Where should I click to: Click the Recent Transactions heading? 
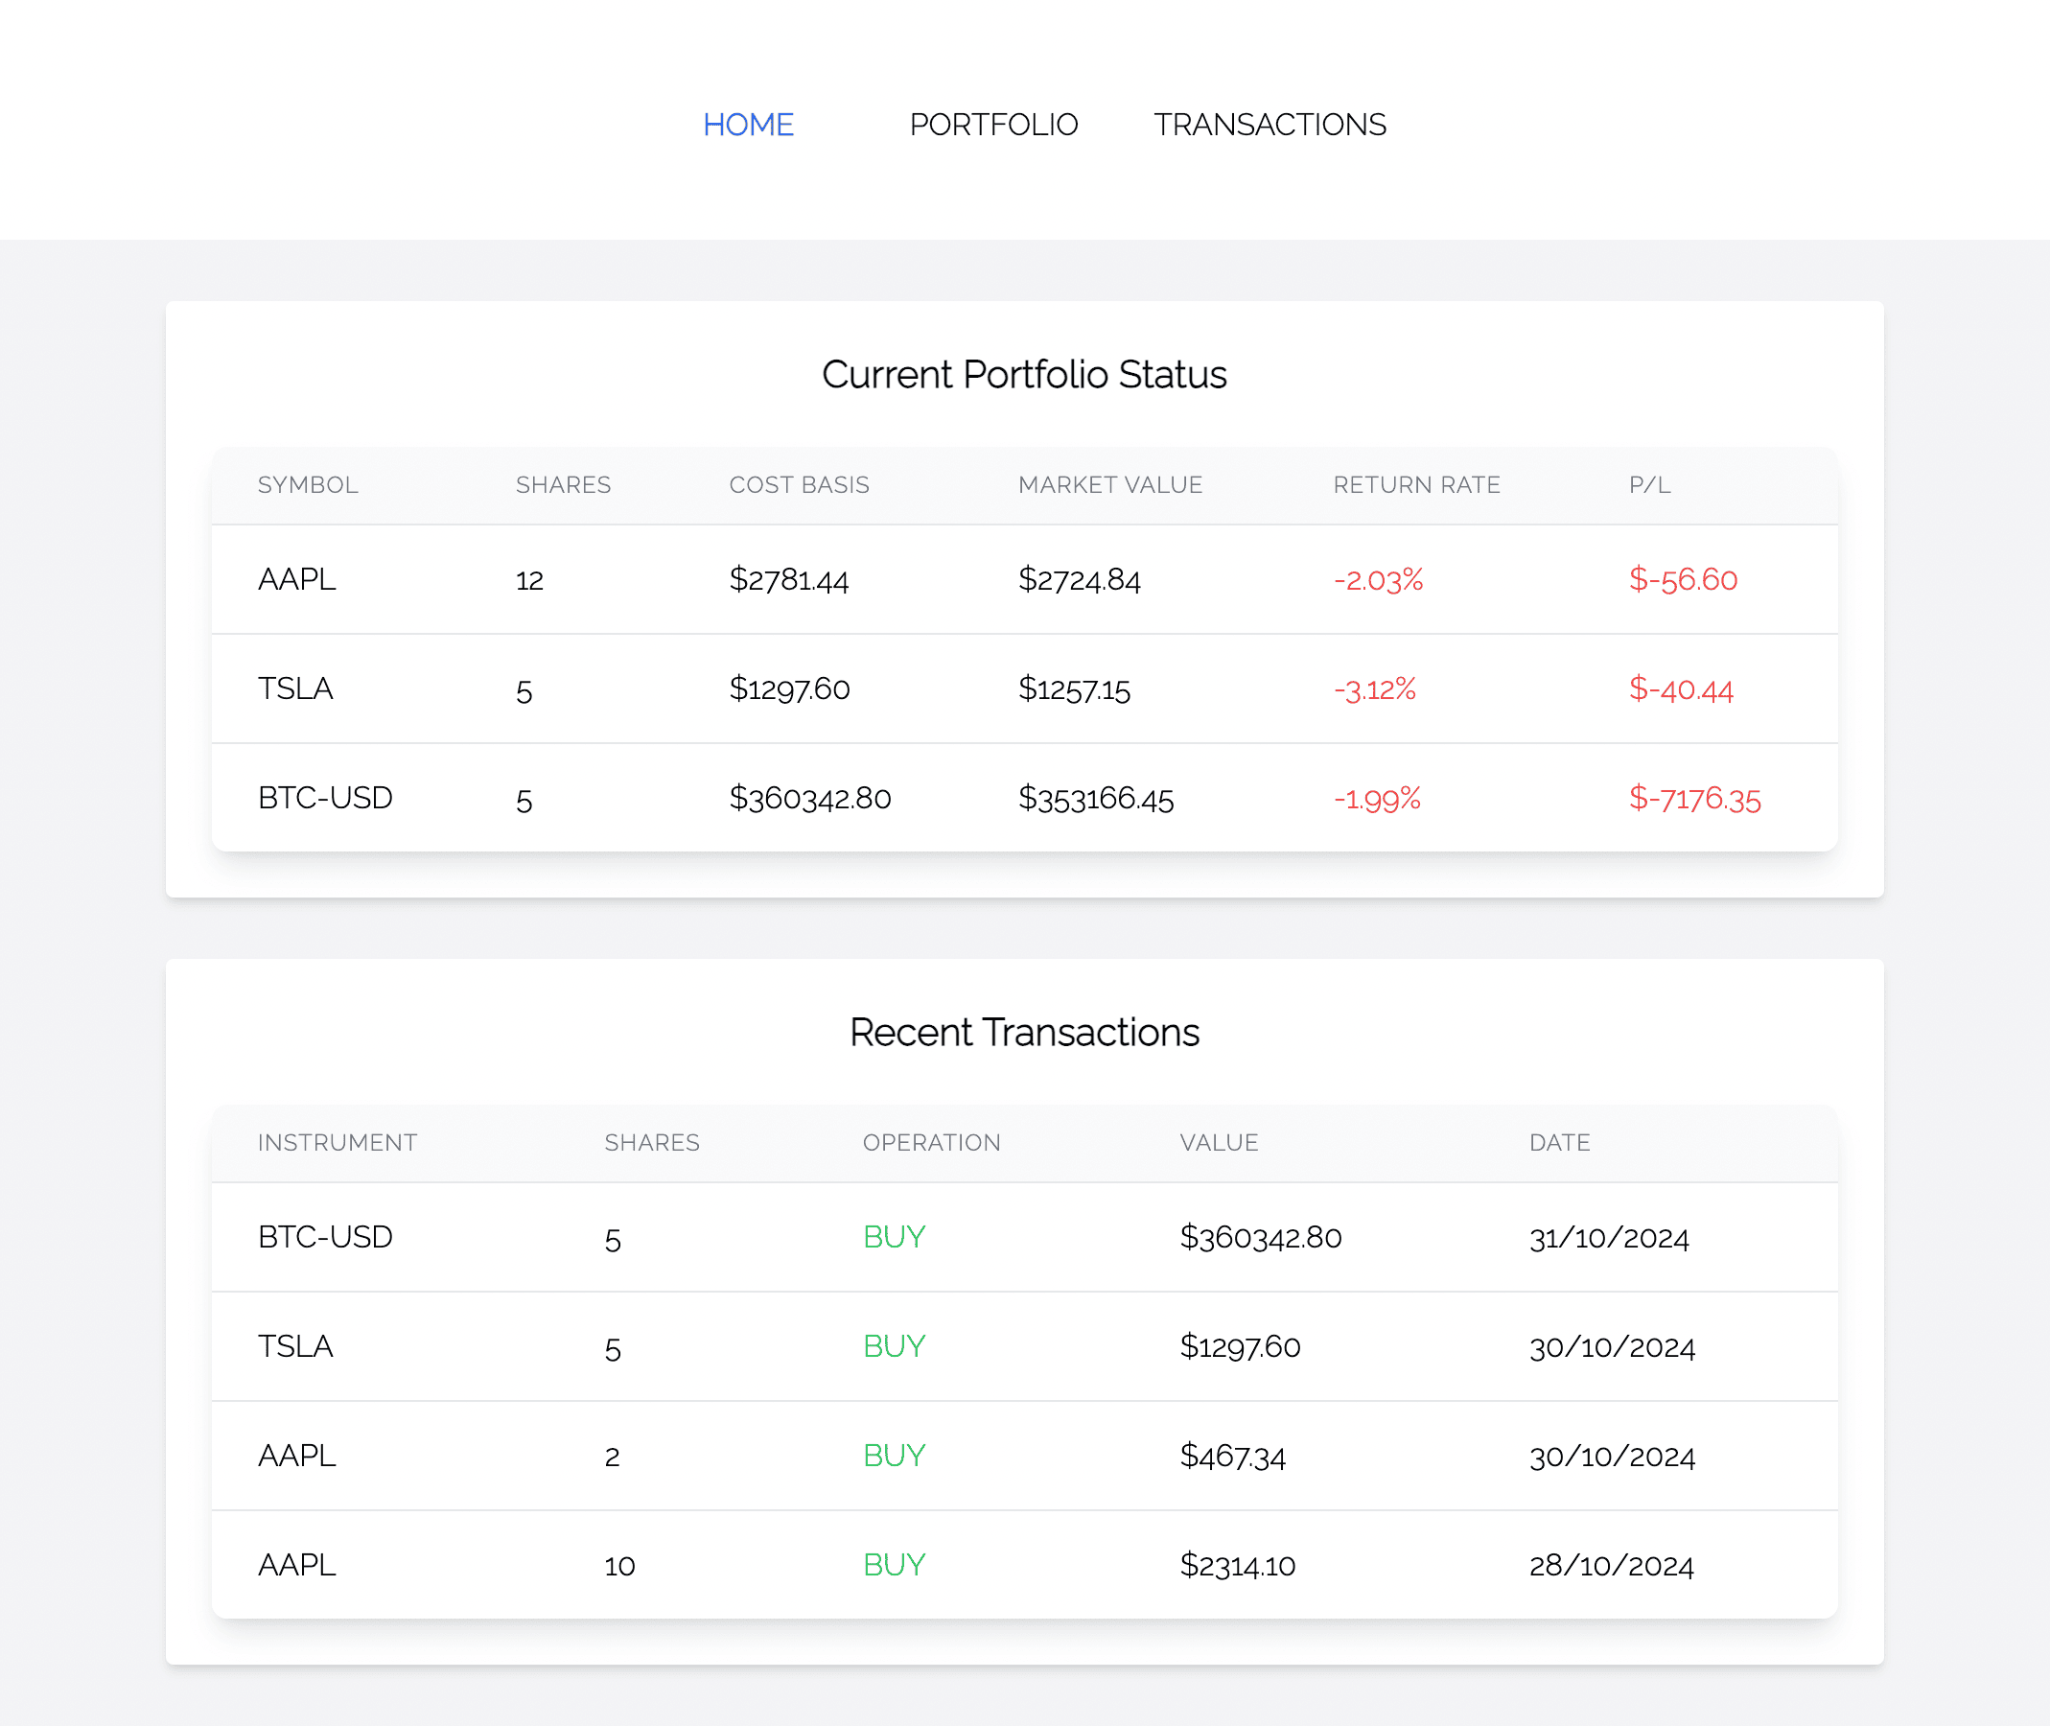coord(1024,1032)
